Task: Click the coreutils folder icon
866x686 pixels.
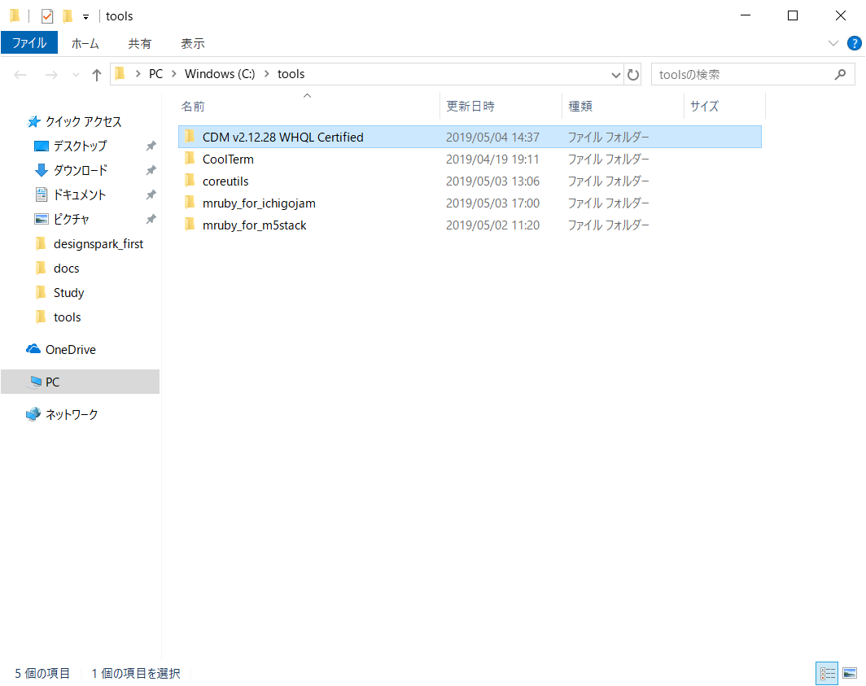Action: pyautogui.click(x=190, y=181)
